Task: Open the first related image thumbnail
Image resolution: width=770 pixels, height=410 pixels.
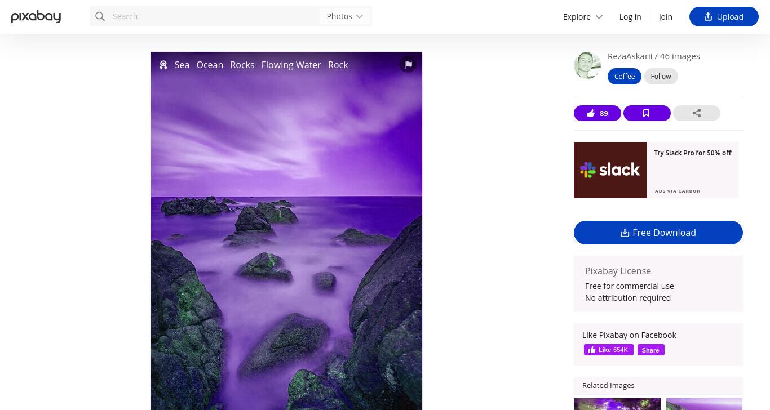Action: click(617, 404)
